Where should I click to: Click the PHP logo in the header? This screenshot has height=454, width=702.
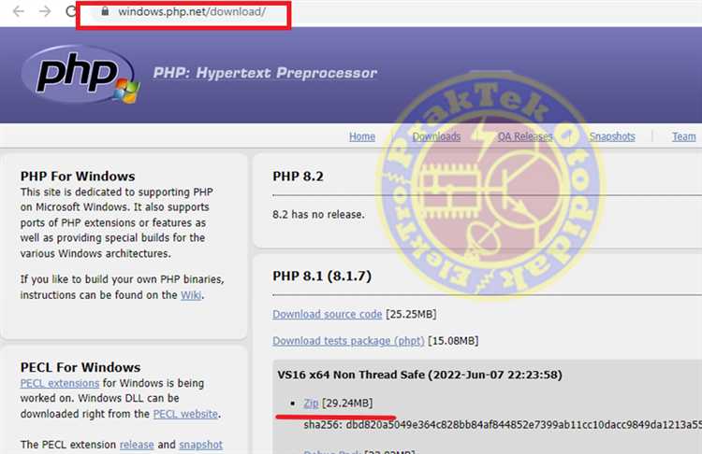pyautogui.click(x=80, y=74)
